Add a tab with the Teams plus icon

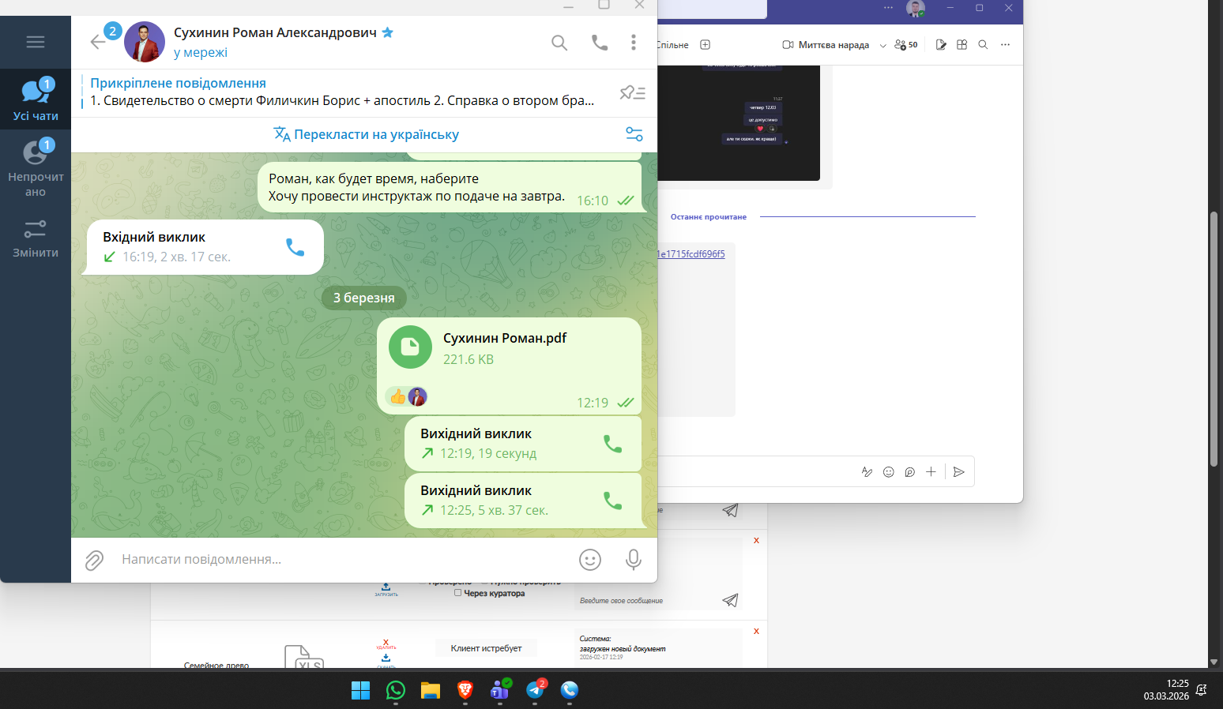(706, 45)
